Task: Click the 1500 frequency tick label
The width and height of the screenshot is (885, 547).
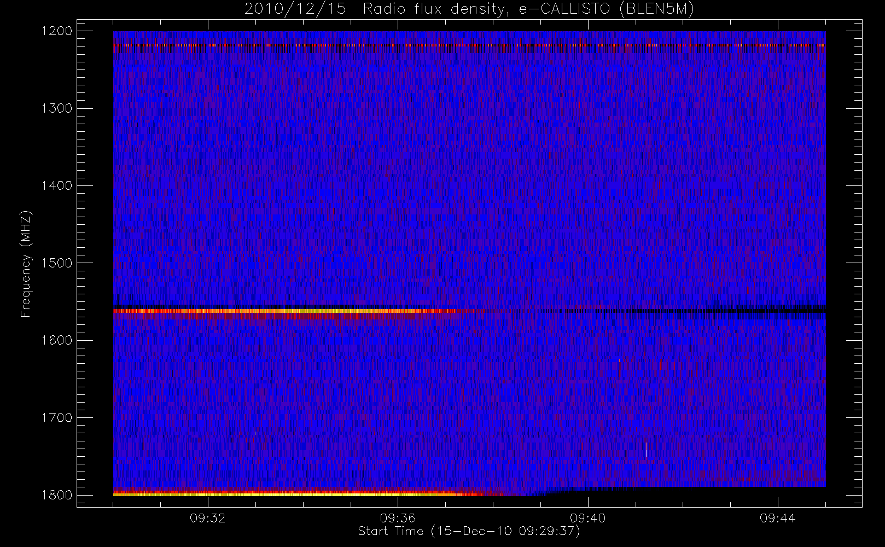Action: coord(57,263)
